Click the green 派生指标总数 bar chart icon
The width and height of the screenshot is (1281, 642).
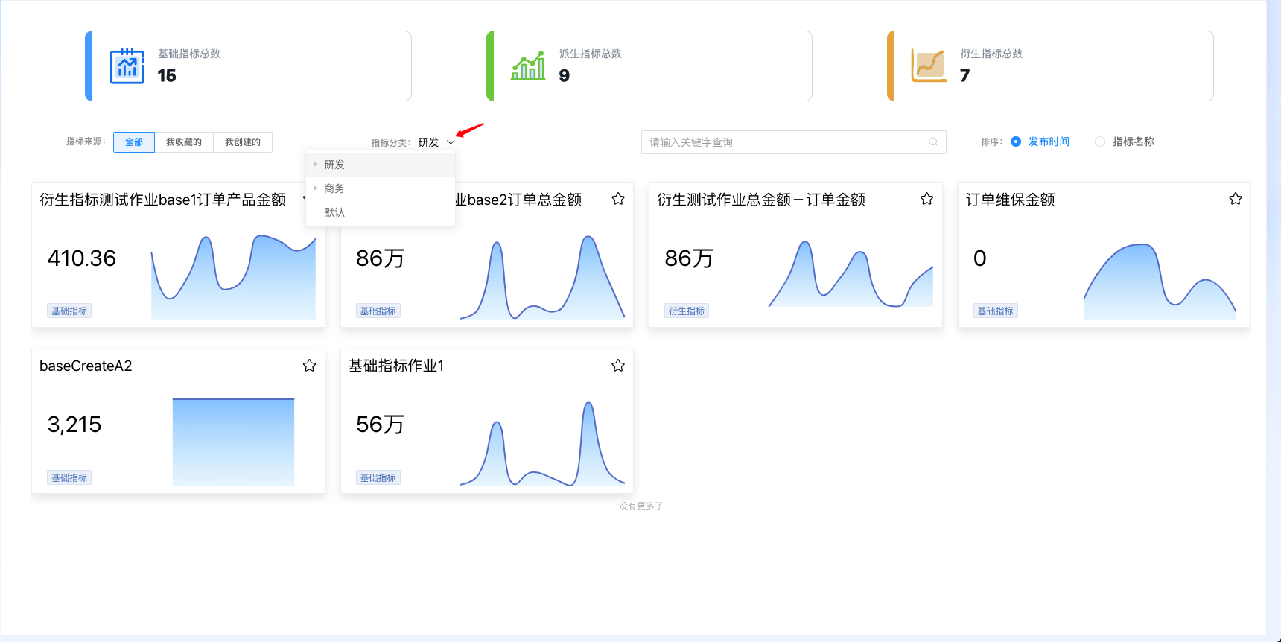(x=528, y=66)
